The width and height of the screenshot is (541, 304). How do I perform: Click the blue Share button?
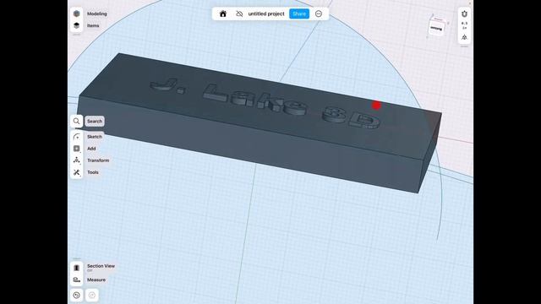[x=299, y=14]
